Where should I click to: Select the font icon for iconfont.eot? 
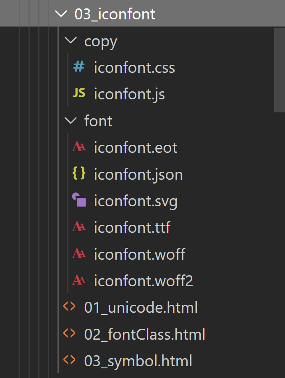[79, 147]
